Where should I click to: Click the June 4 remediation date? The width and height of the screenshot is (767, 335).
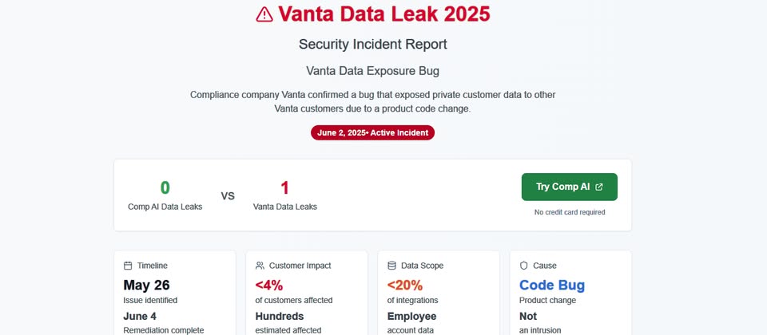click(140, 316)
